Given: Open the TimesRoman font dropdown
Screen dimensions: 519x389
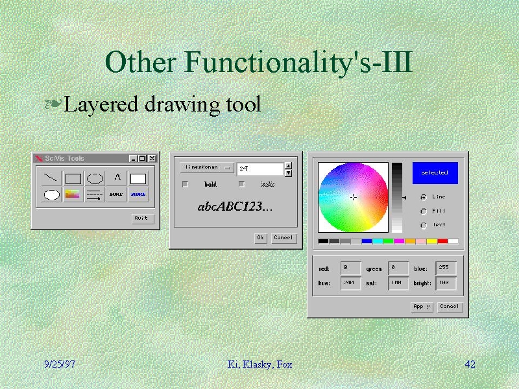Looking at the screenshot, I should tap(207, 168).
